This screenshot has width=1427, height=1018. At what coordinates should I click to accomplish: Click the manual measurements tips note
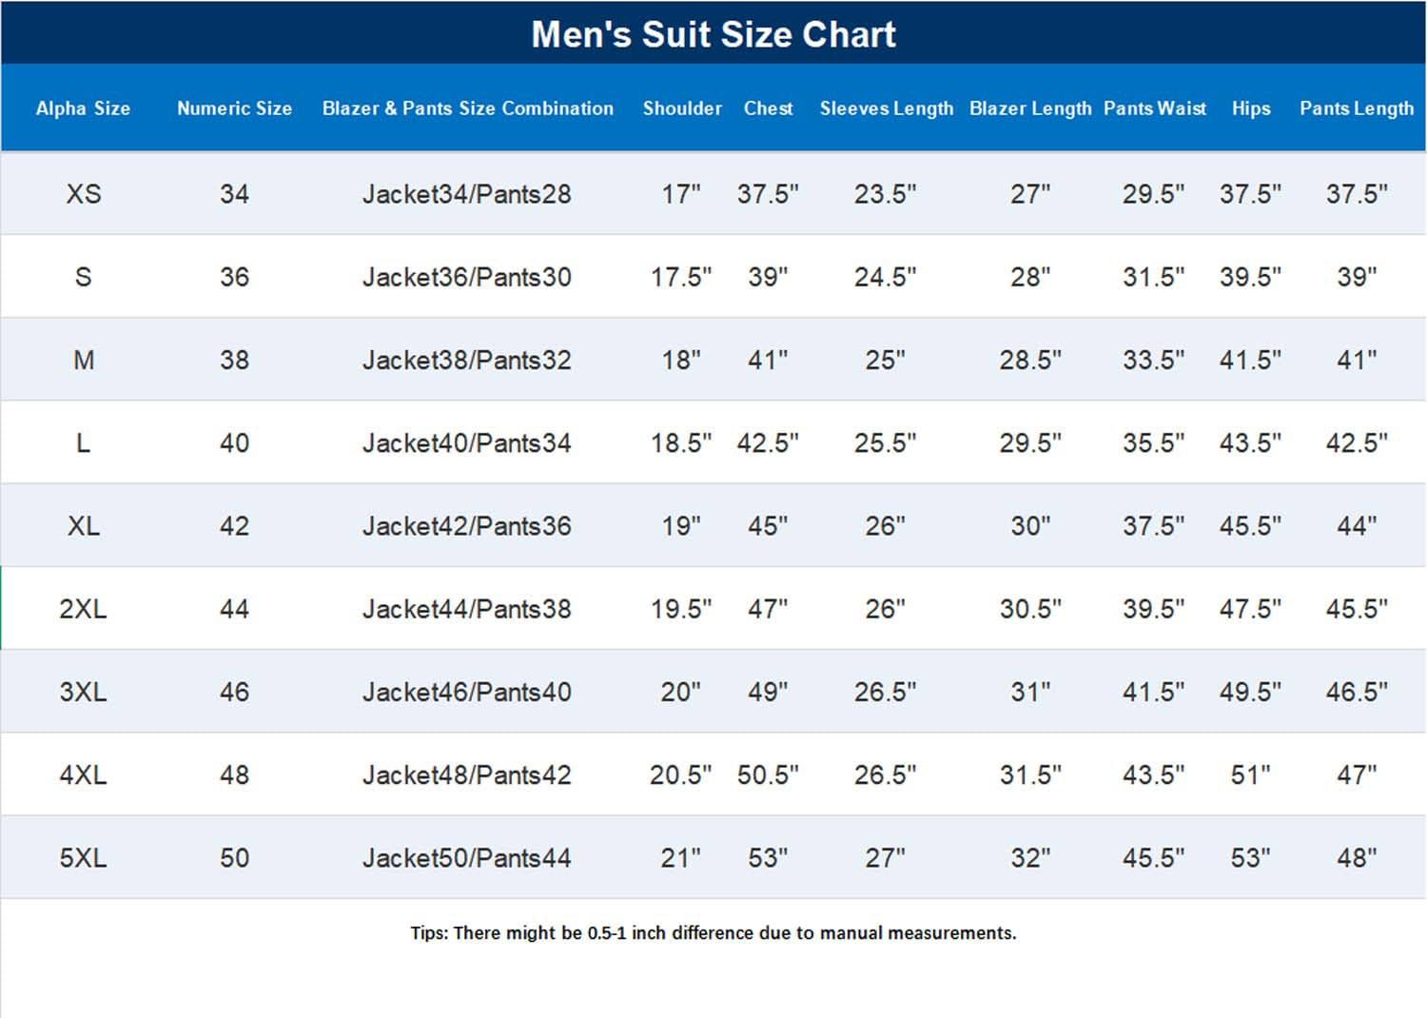[713, 932]
